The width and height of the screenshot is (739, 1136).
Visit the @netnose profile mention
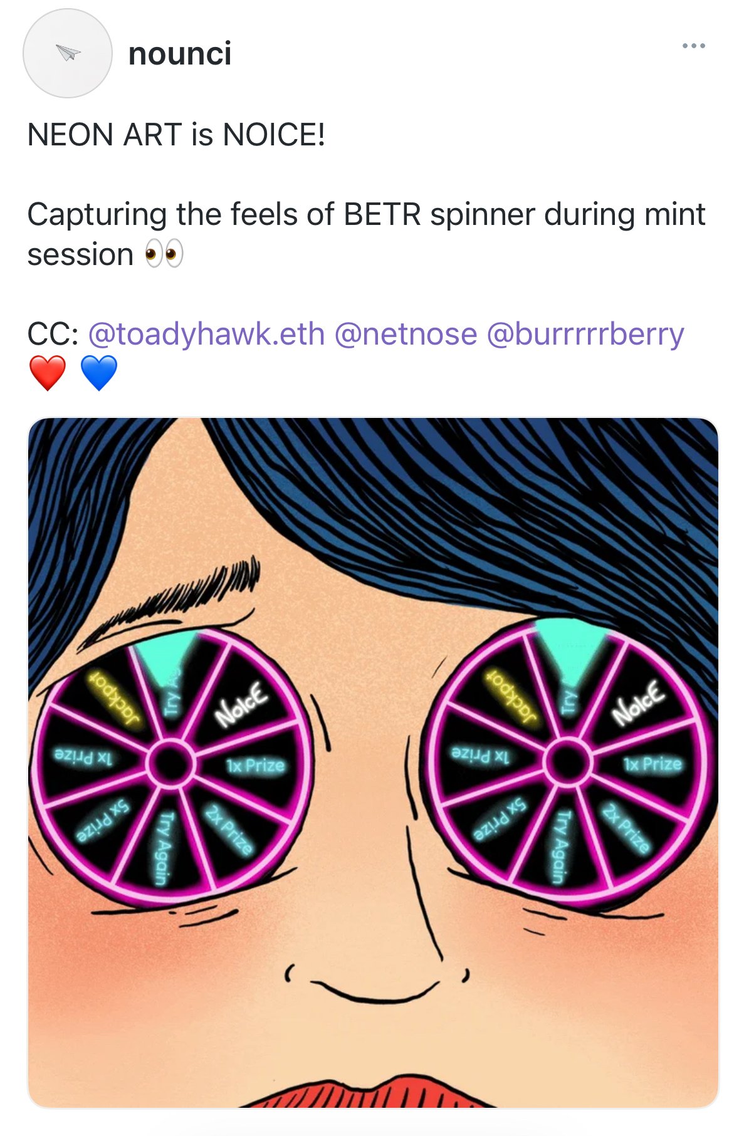406,334
